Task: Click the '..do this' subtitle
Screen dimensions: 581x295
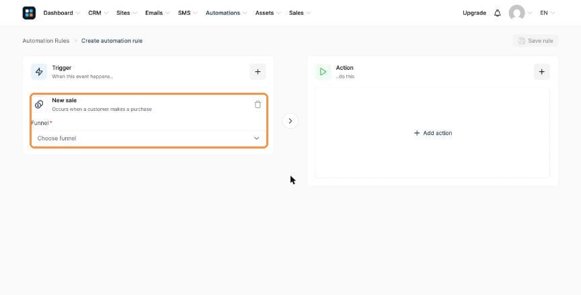Action: (345, 77)
